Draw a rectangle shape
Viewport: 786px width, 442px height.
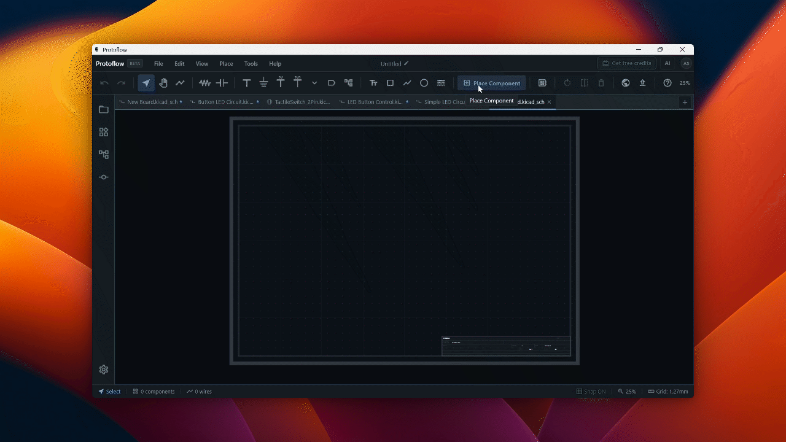point(390,83)
